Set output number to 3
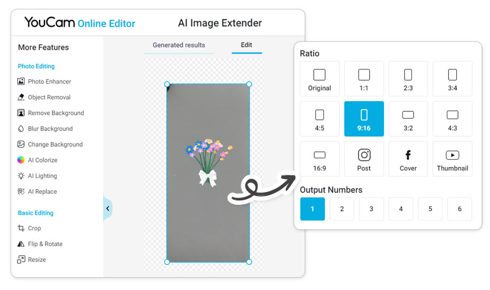The height and width of the screenshot is (290, 490). [x=371, y=209]
